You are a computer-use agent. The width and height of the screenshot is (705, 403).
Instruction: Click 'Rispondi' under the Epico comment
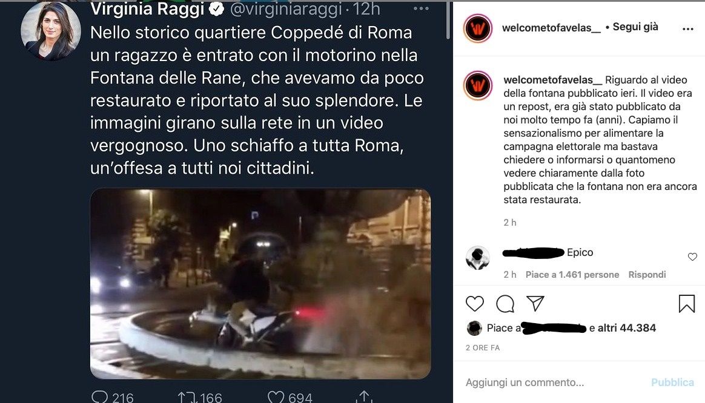(x=647, y=275)
